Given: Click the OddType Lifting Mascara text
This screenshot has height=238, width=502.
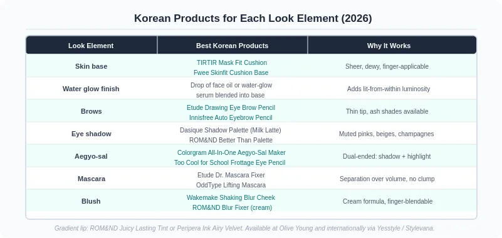Looking at the screenshot, I should coord(231,185).
